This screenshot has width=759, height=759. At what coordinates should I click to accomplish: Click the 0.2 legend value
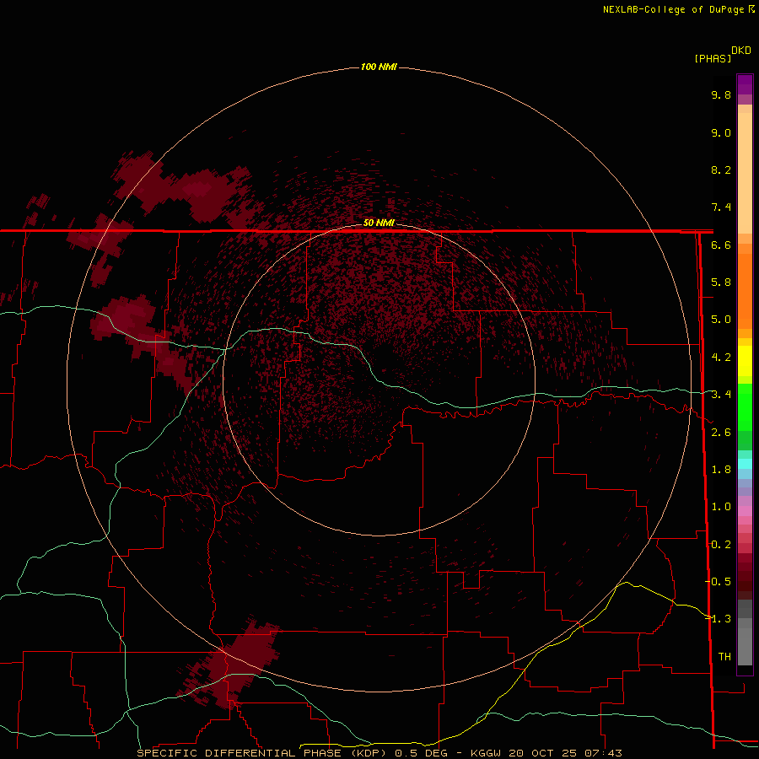pyautogui.click(x=721, y=545)
